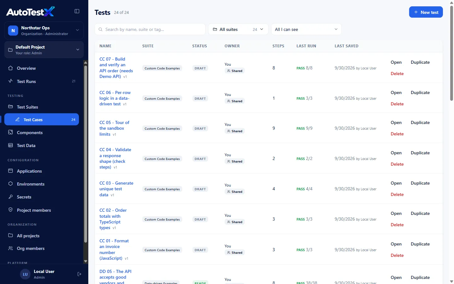Screen dimensions: 454x284
Task: Click the Overview home icon
Action: (10, 68)
